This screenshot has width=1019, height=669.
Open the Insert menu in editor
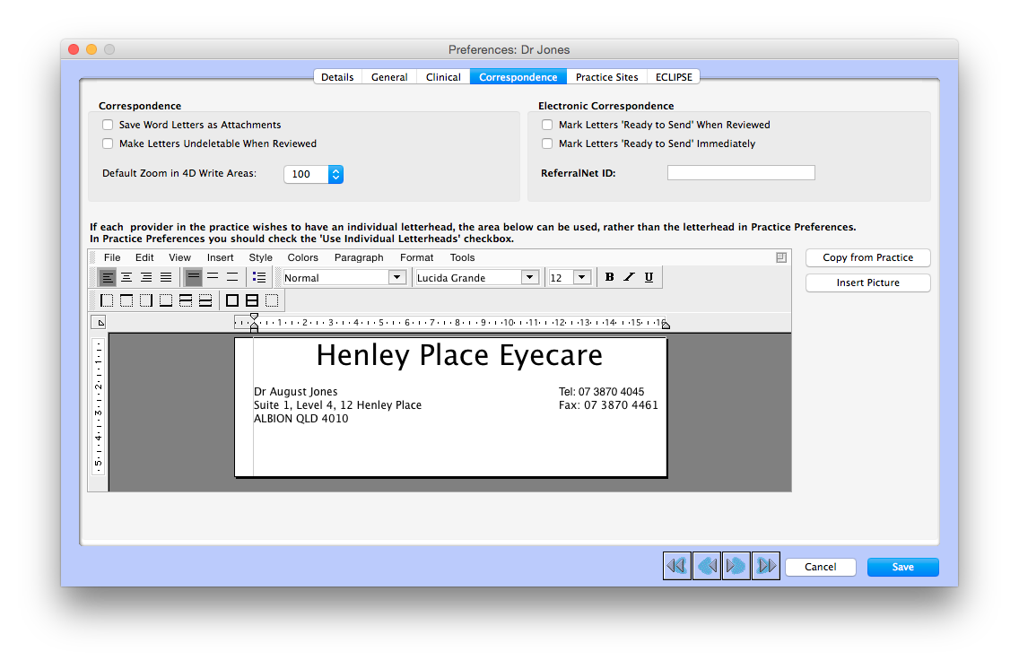[x=221, y=257]
